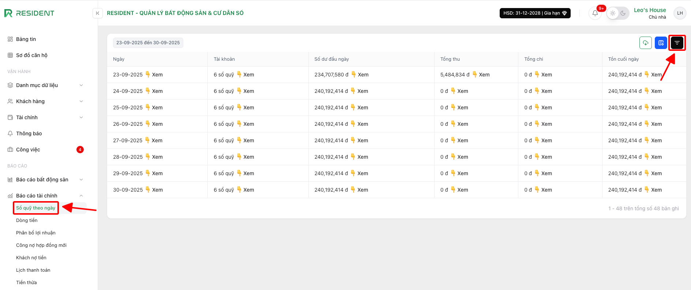Collapse the Báo cáo tài chính section
The image size is (691, 290).
click(x=45, y=196)
